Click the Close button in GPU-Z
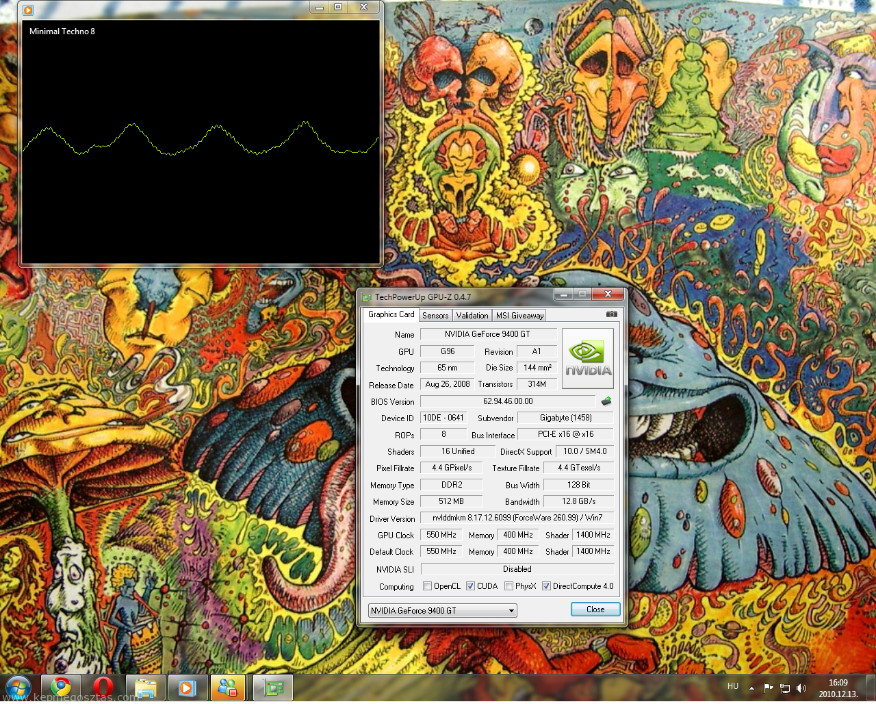The width and height of the screenshot is (876, 704). point(595,609)
